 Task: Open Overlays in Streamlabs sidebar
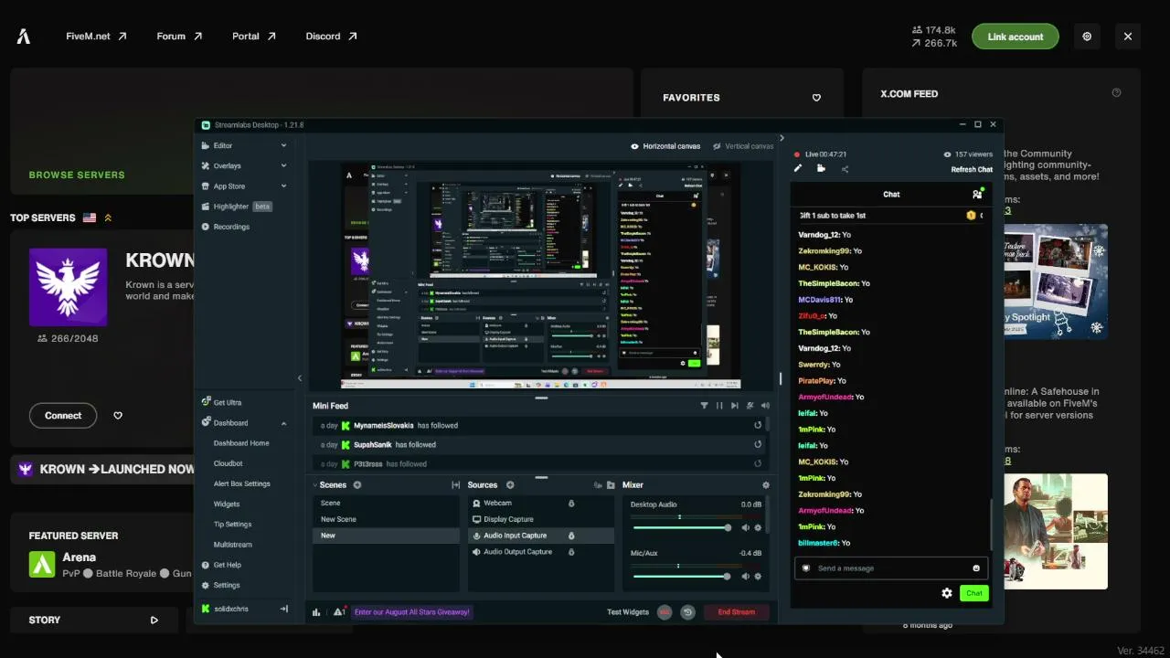point(227,165)
